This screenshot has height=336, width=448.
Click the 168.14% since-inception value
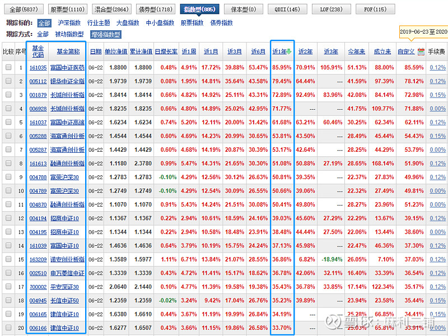(x=383, y=164)
